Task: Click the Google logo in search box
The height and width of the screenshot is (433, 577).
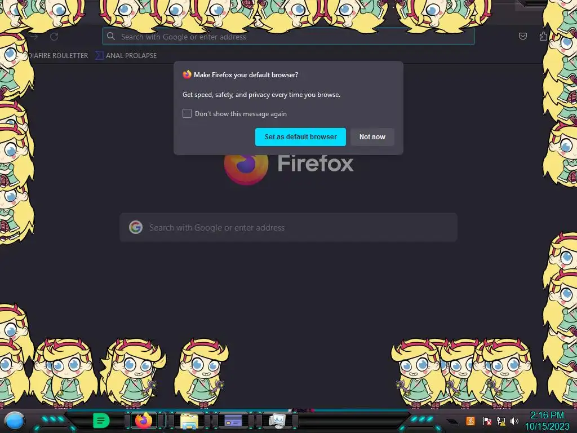Action: click(136, 227)
